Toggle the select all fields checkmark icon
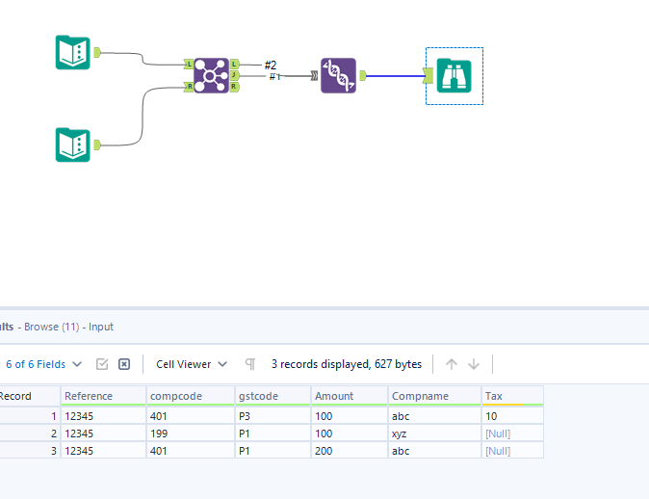Viewport: 649px width, 499px height. coord(102,364)
